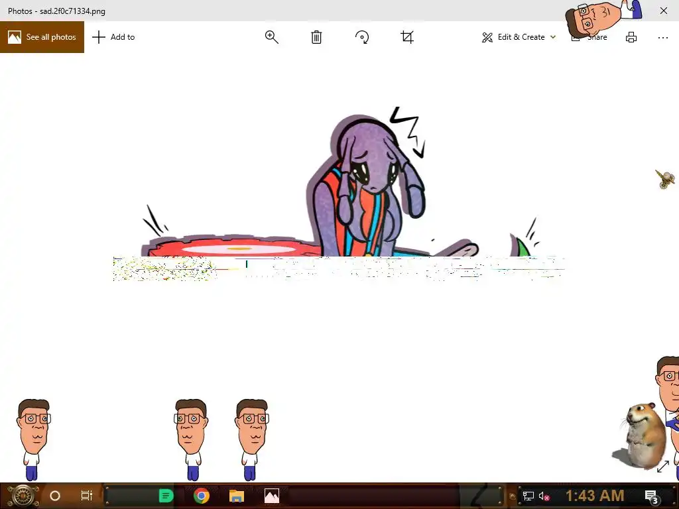Open the steampunk Start button

pos(23,496)
